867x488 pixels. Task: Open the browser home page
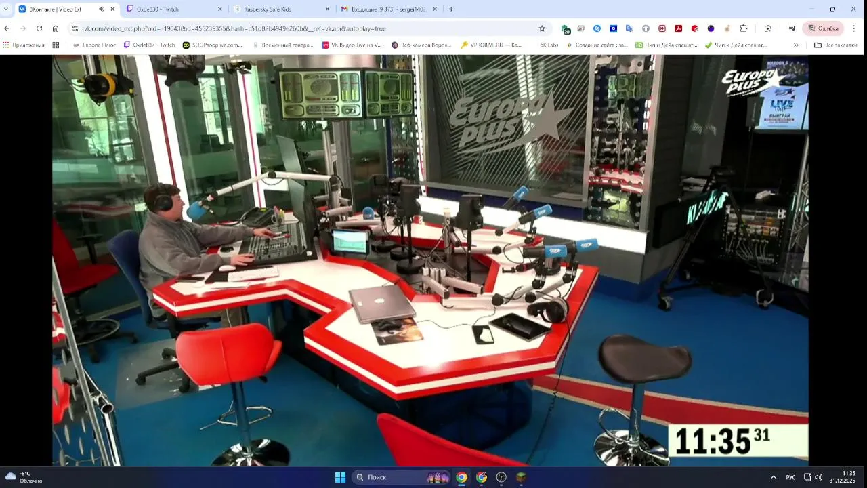(x=56, y=28)
